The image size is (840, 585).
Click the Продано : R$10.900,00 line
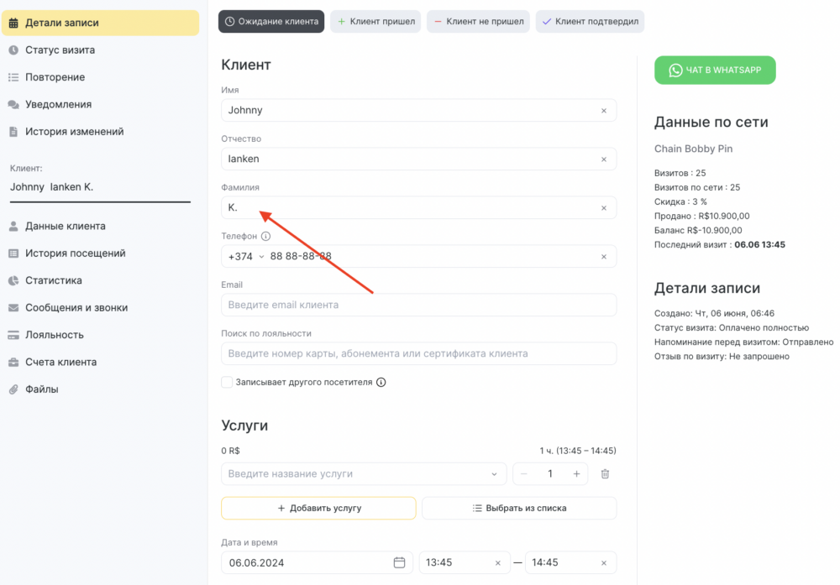tap(701, 217)
